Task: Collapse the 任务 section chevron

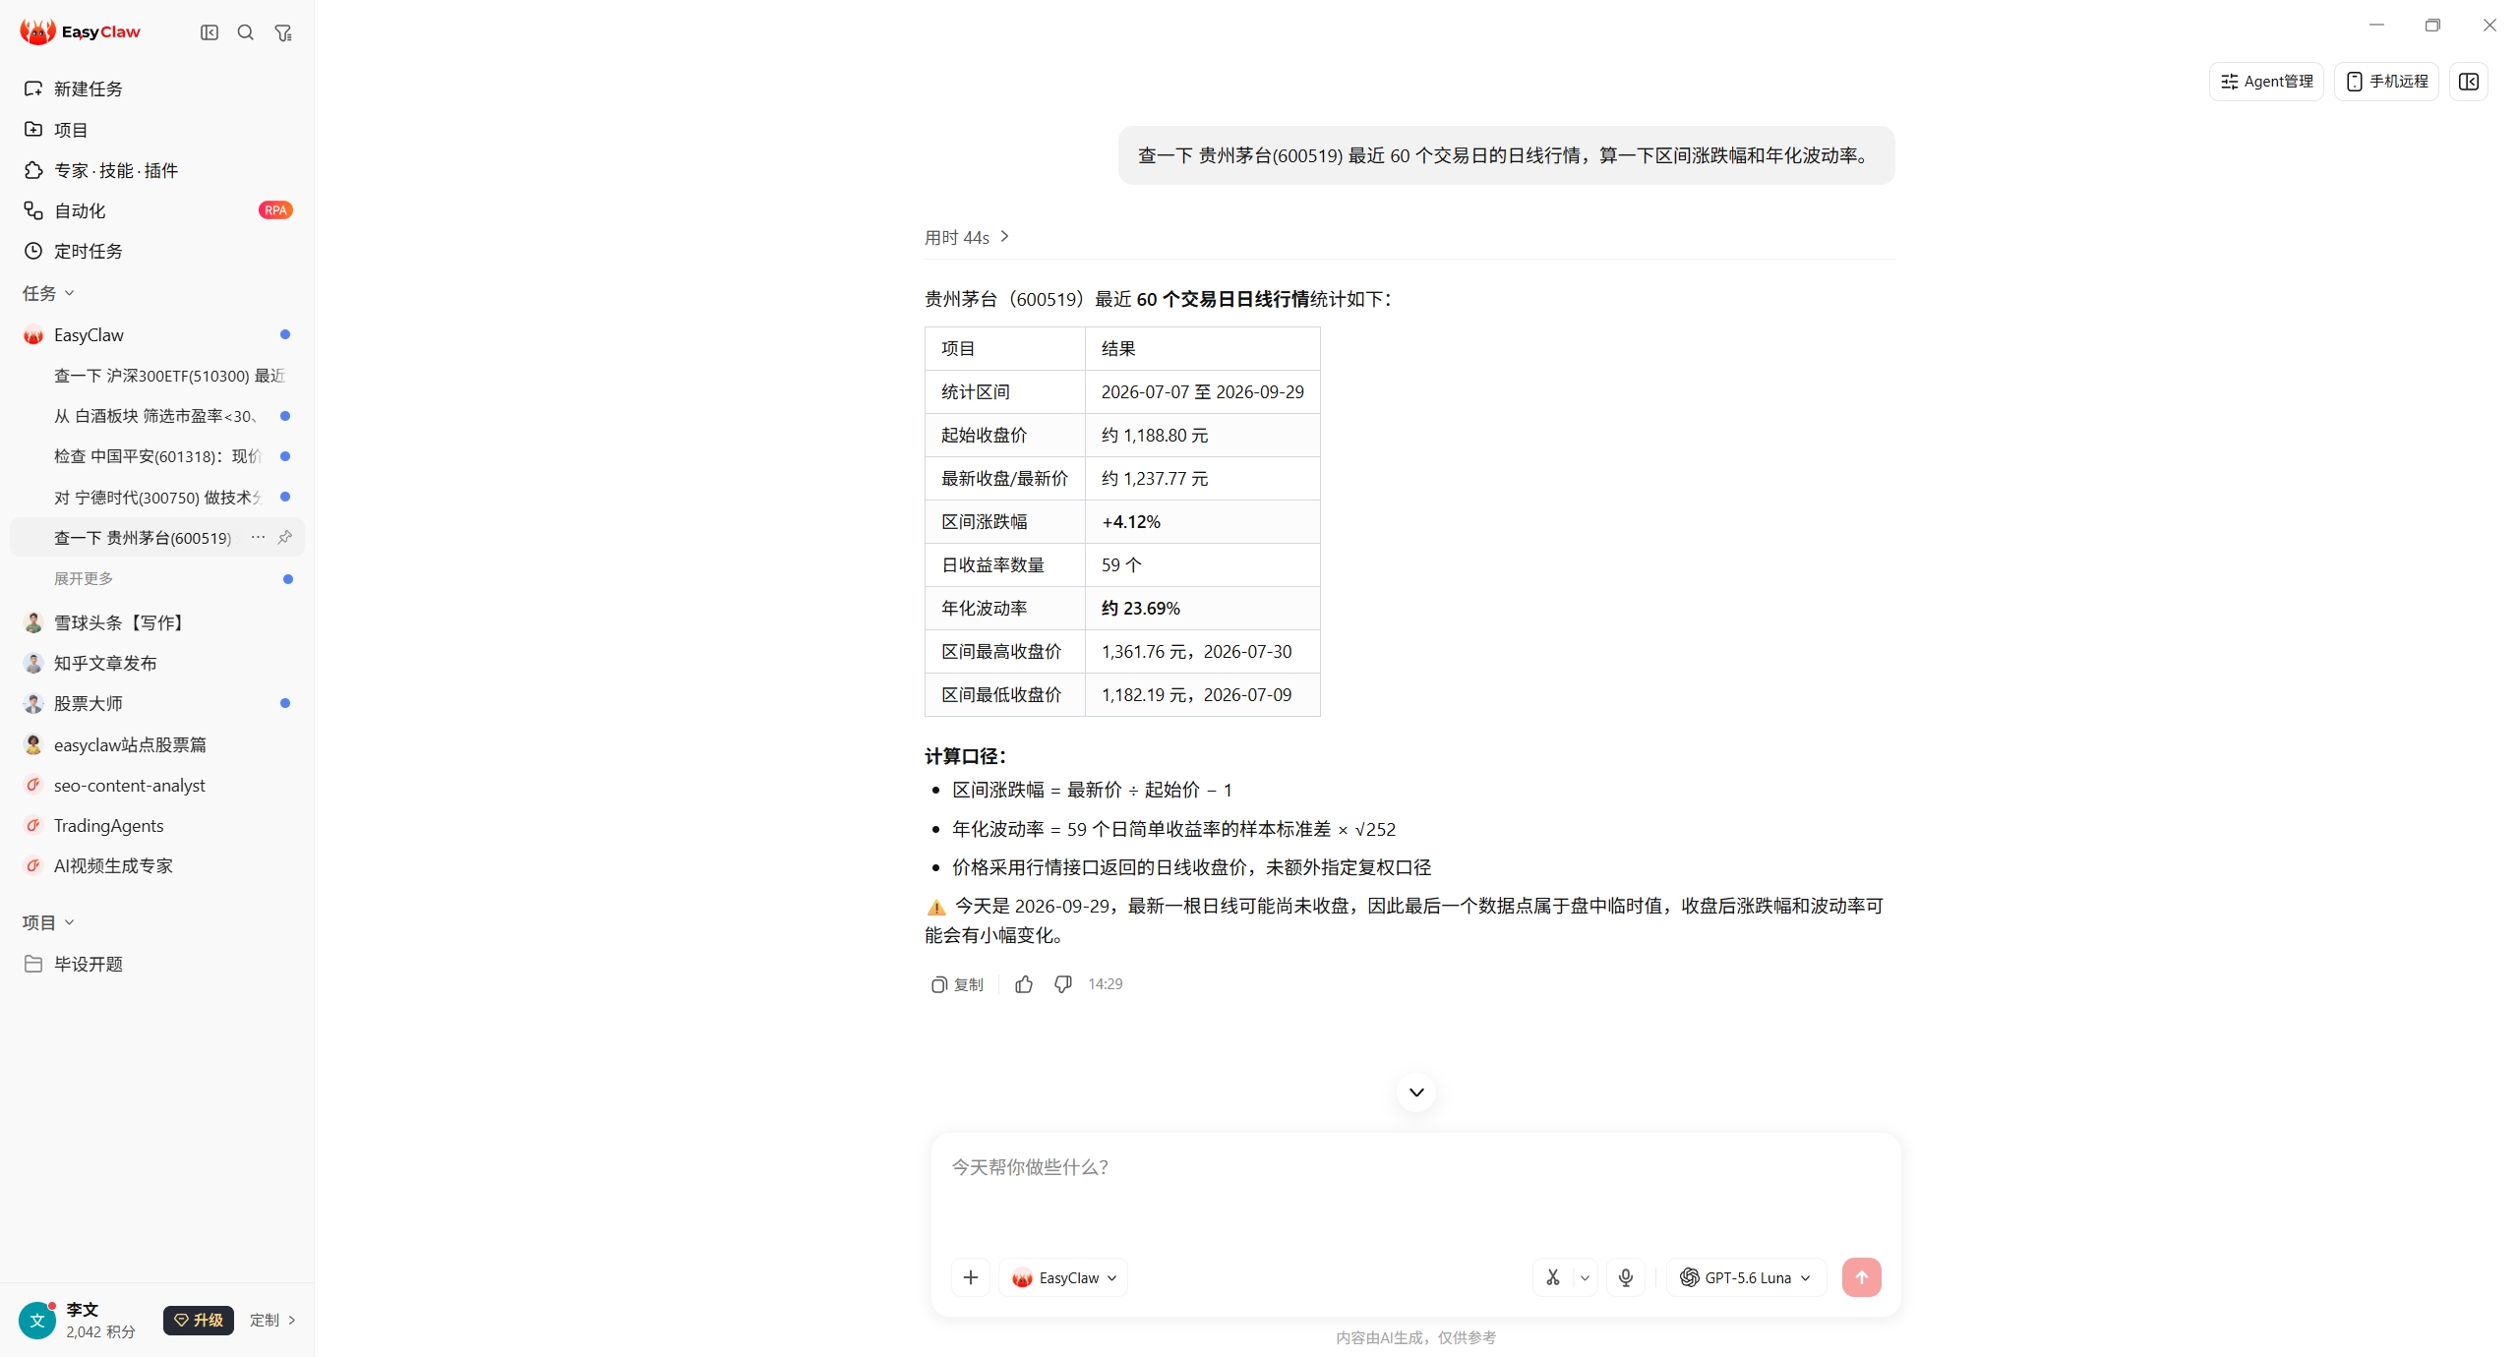Action: [x=70, y=293]
